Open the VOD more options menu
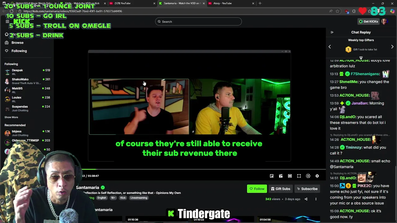 pyautogui.click(x=316, y=199)
